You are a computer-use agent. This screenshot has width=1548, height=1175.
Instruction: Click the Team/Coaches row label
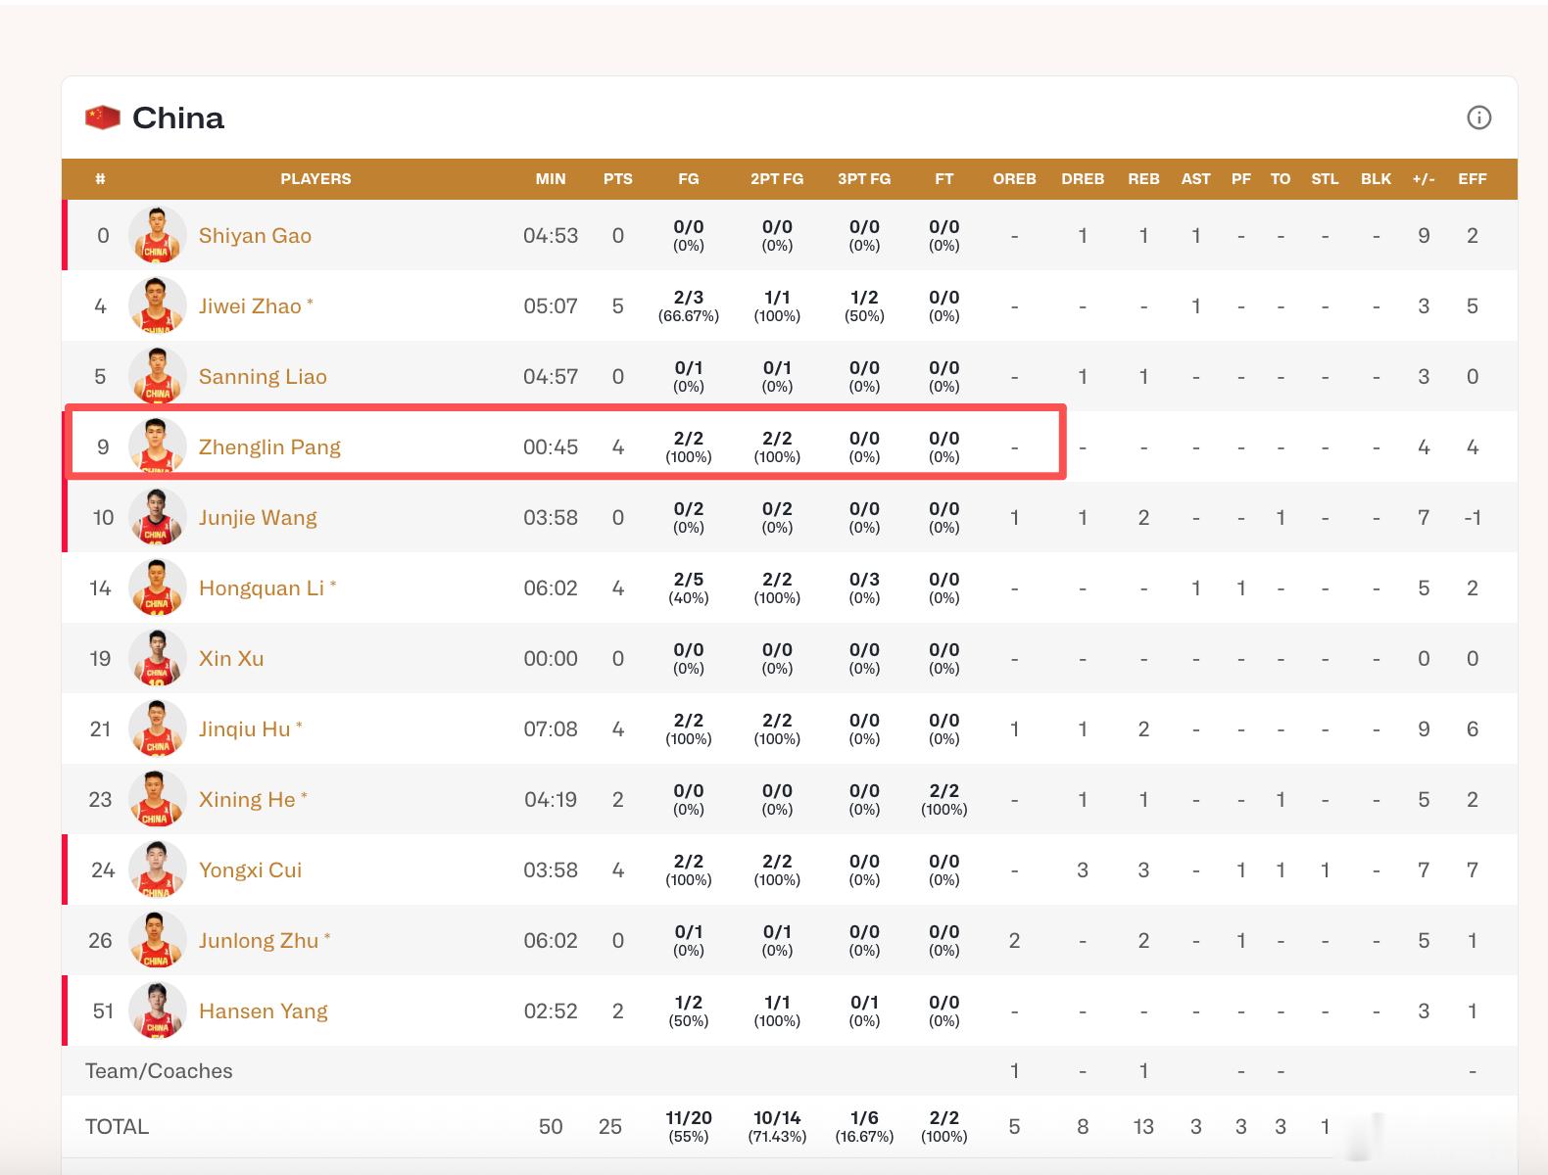coord(159,1070)
